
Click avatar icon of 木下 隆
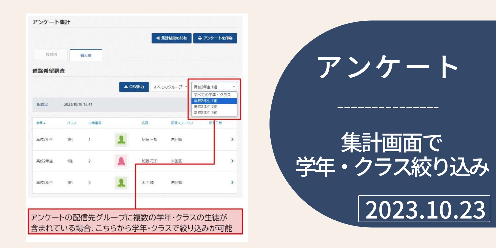(121, 182)
